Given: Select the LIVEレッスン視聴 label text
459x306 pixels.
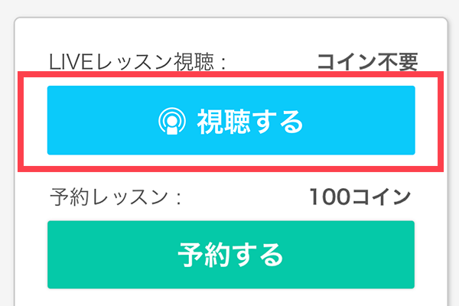Looking at the screenshot, I should point(138,62).
